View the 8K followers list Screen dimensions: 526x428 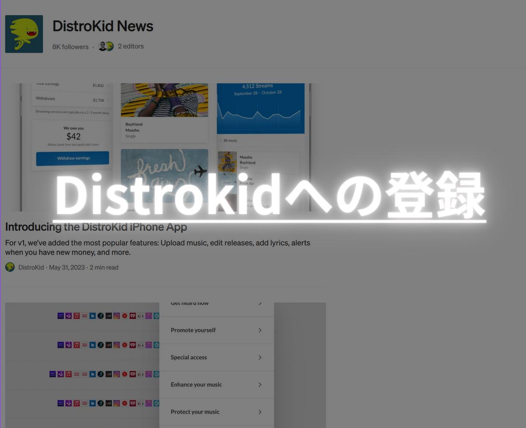click(x=70, y=47)
